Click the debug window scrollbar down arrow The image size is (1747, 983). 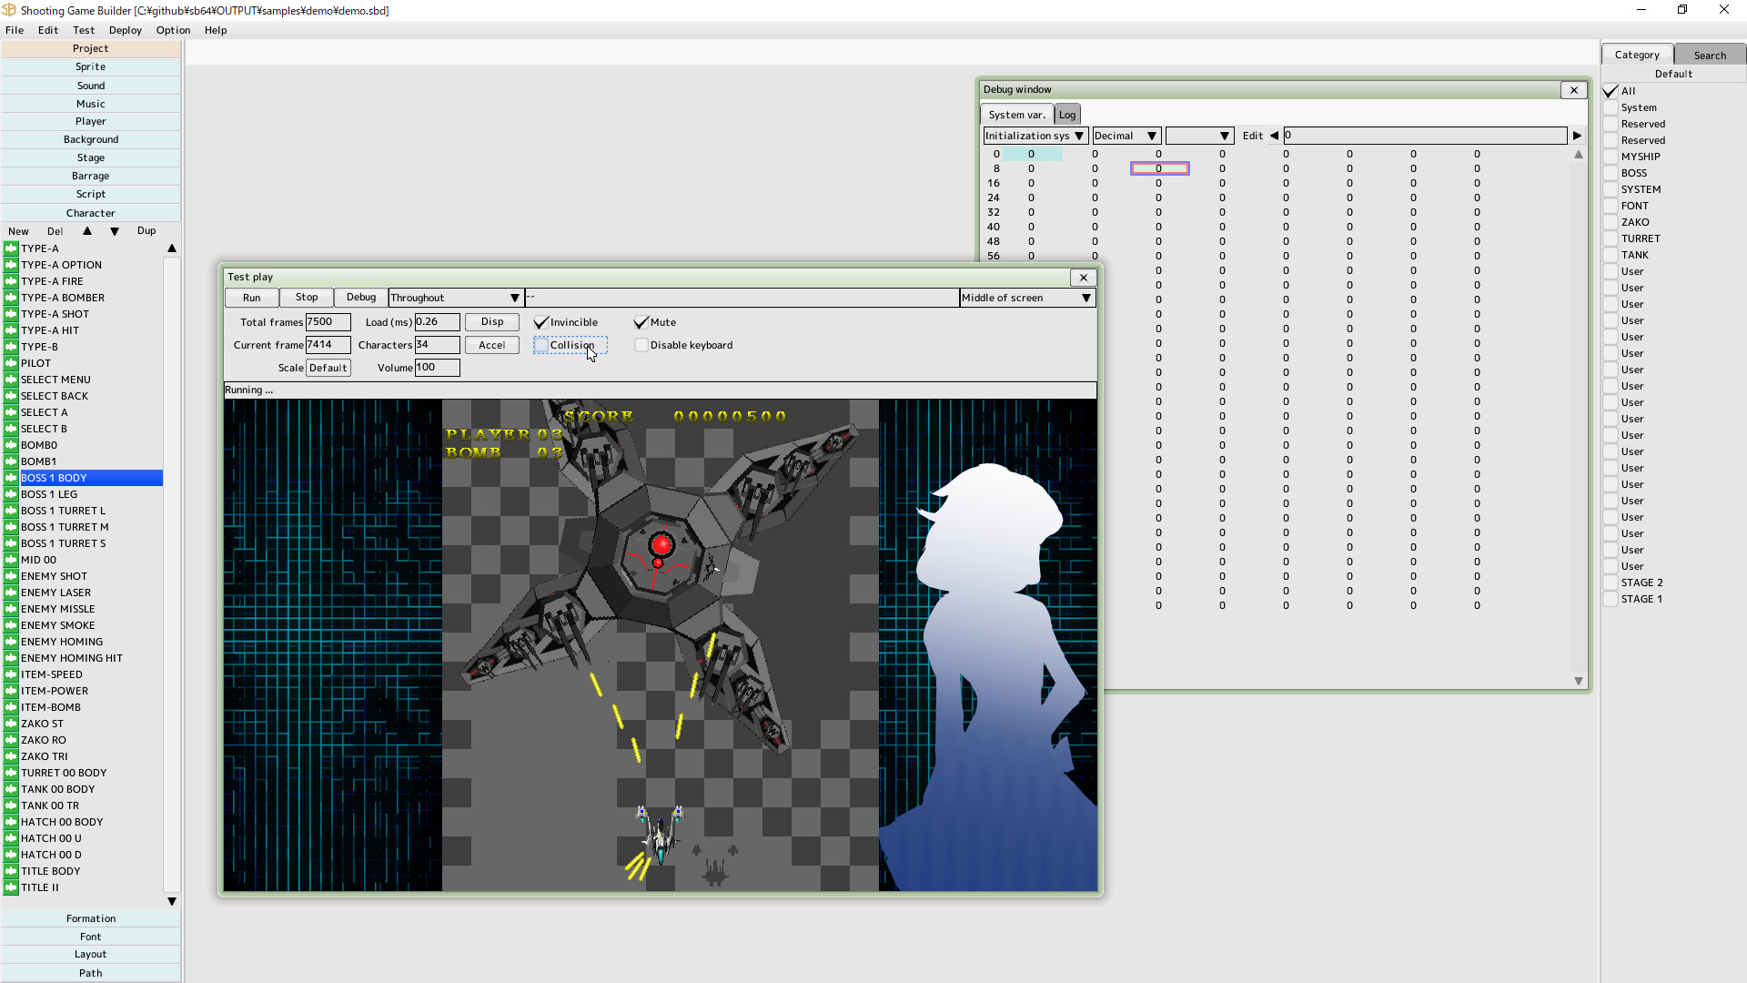pyautogui.click(x=1579, y=680)
